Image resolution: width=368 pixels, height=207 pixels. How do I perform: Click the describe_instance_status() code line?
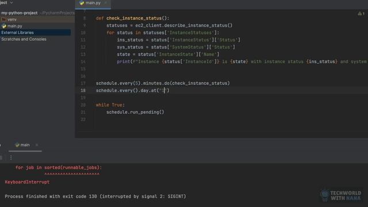[169, 25]
